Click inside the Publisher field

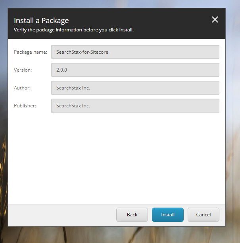135,106
